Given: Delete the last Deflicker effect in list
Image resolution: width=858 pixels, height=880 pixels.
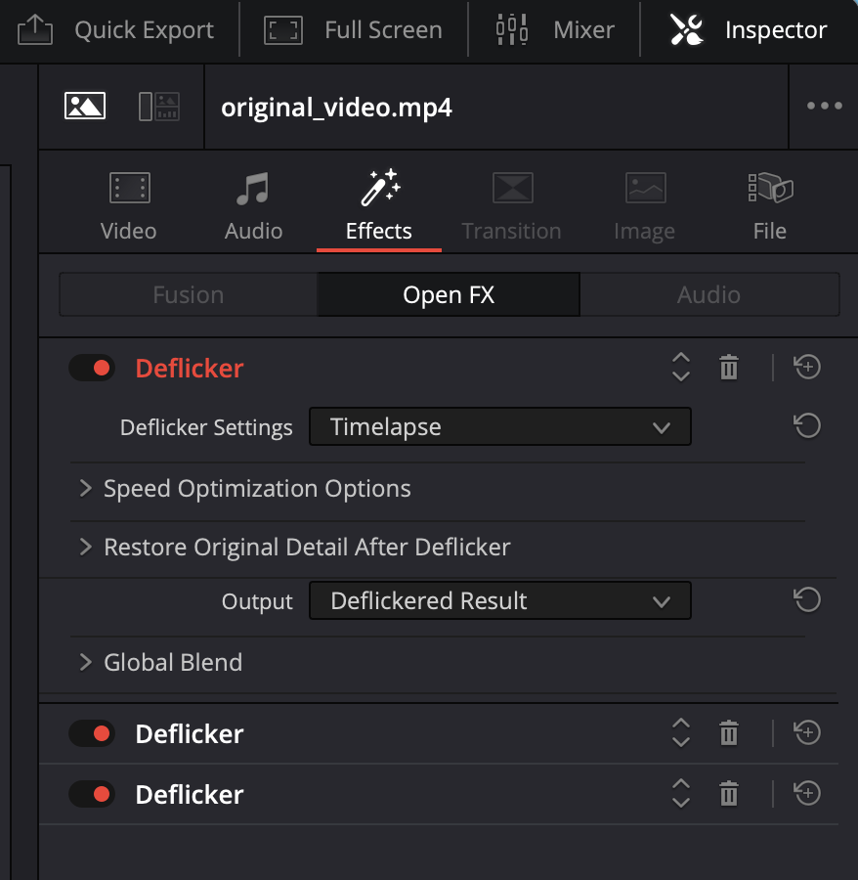Looking at the screenshot, I should pos(728,794).
